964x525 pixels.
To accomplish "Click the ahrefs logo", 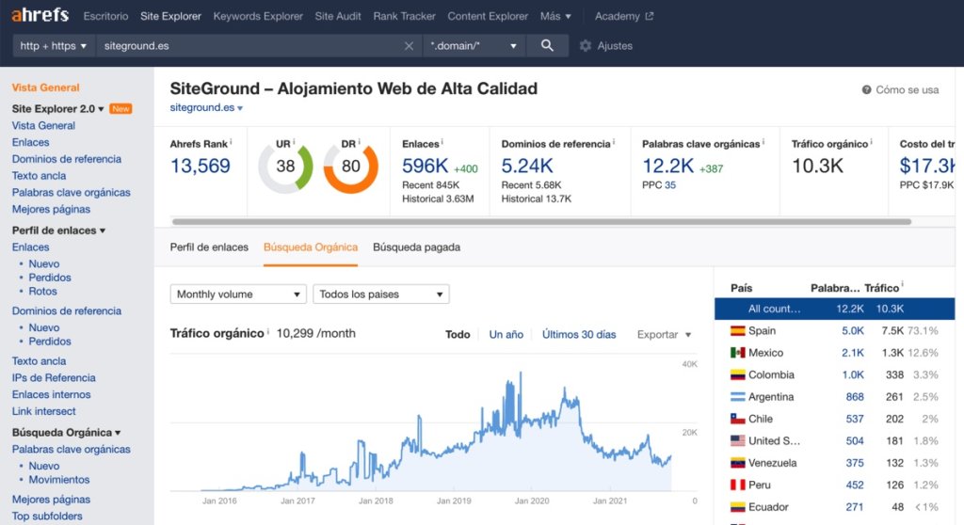I will click(40, 15).
